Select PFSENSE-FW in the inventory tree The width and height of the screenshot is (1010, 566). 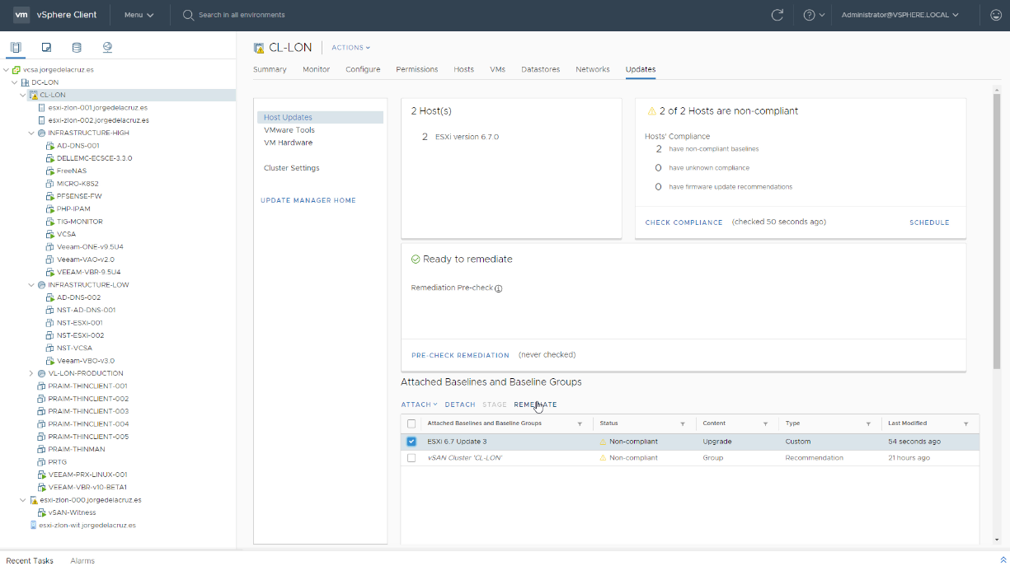(x=79, y=196)
